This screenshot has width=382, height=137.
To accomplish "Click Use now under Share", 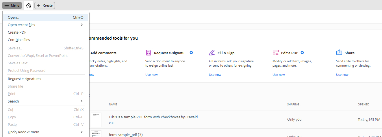I will point(342,75).
